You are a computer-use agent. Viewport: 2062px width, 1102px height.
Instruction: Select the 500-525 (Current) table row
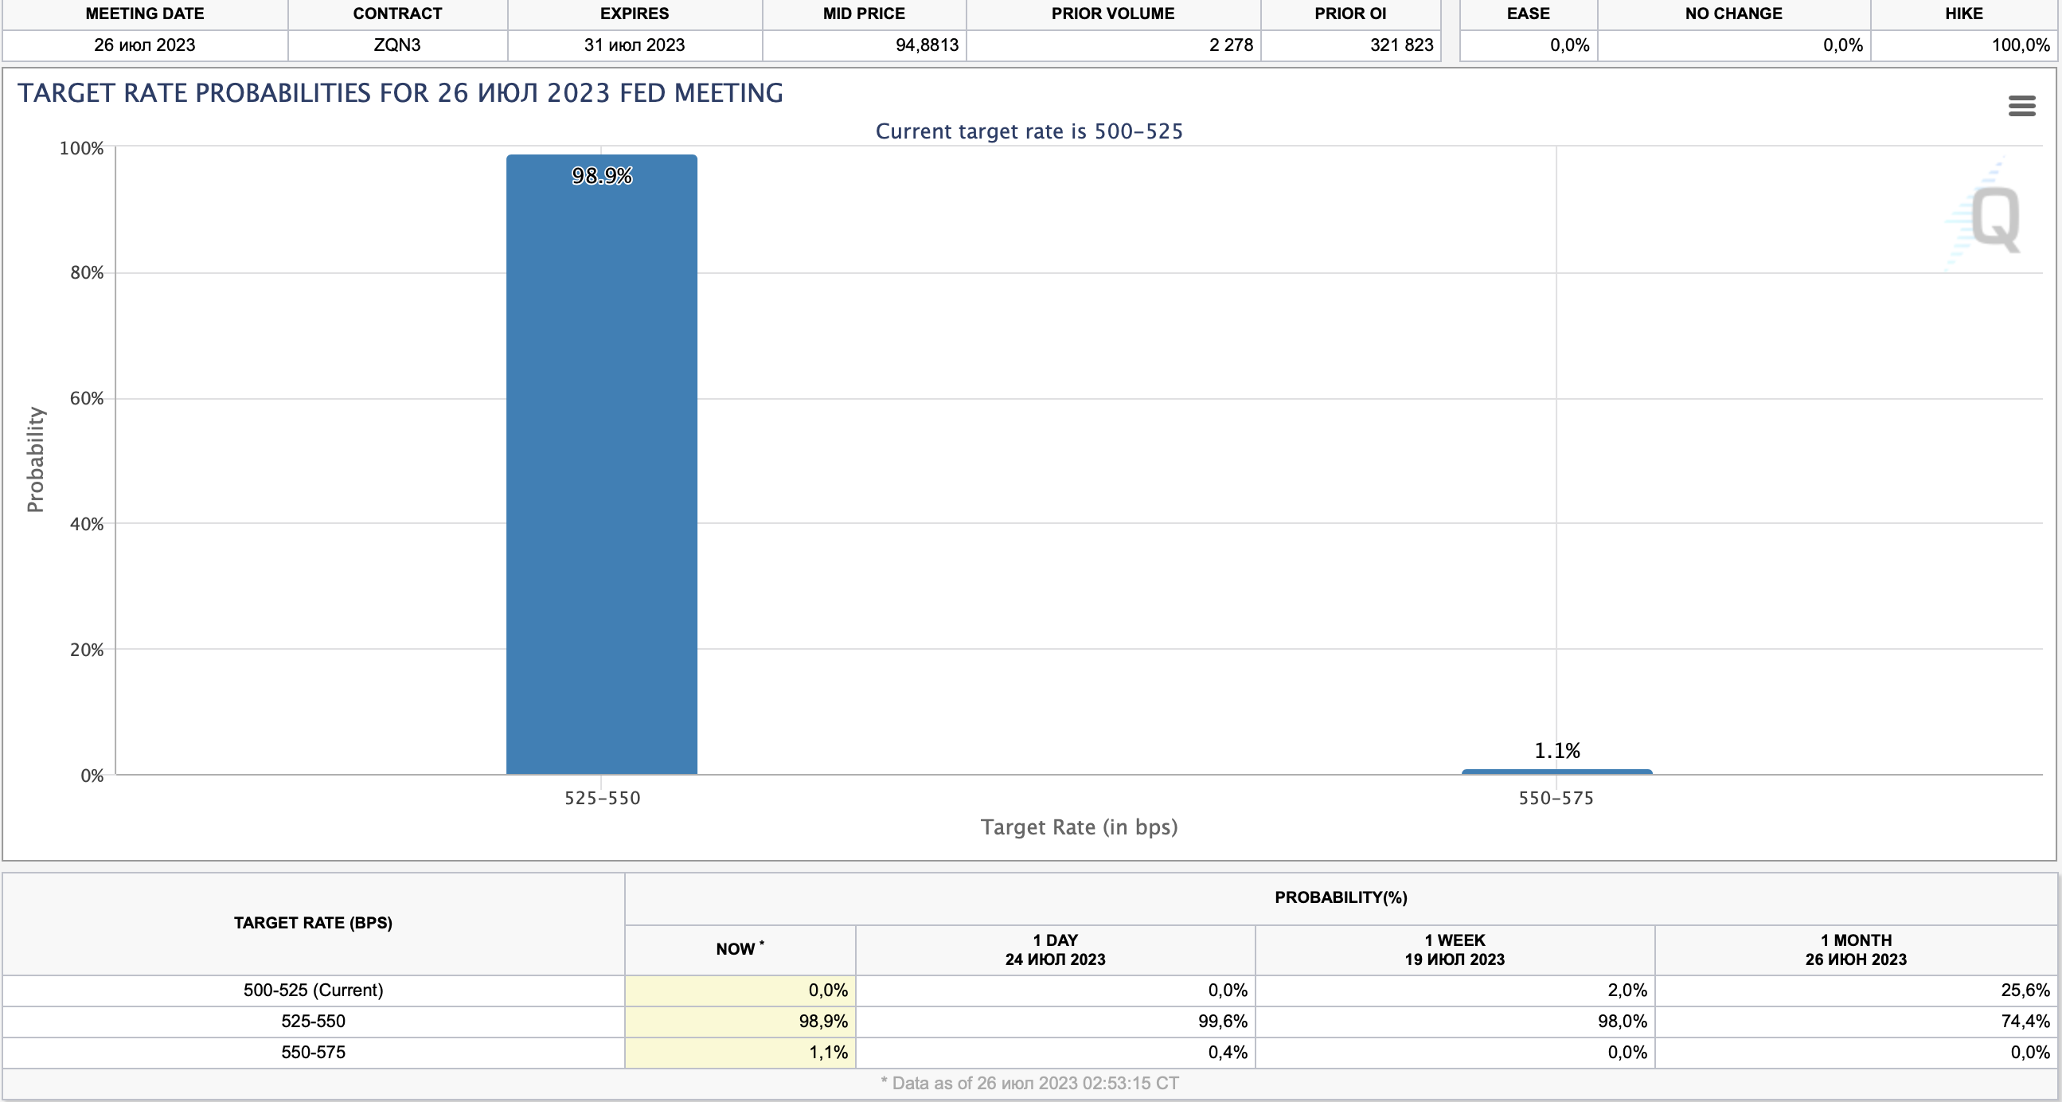coord(313,990)
